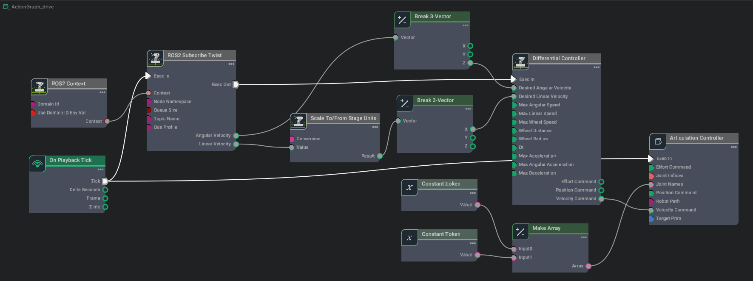
Task: Click the Position Command output port on Differential Controller
Action: click(x=601, y=190)
